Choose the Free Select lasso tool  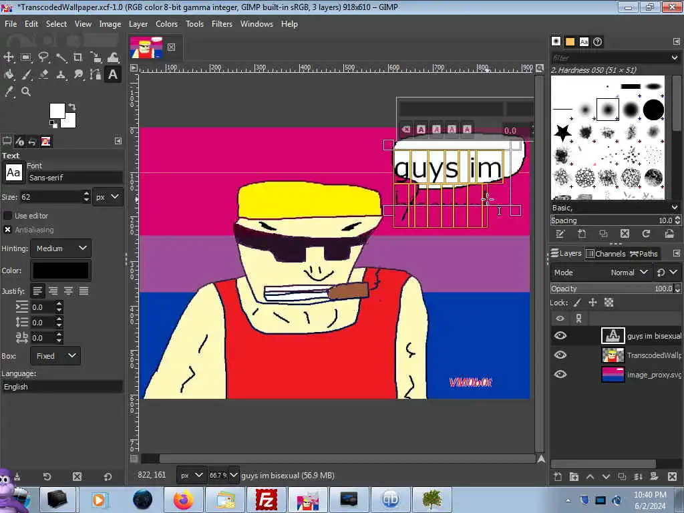pos(43,57)
